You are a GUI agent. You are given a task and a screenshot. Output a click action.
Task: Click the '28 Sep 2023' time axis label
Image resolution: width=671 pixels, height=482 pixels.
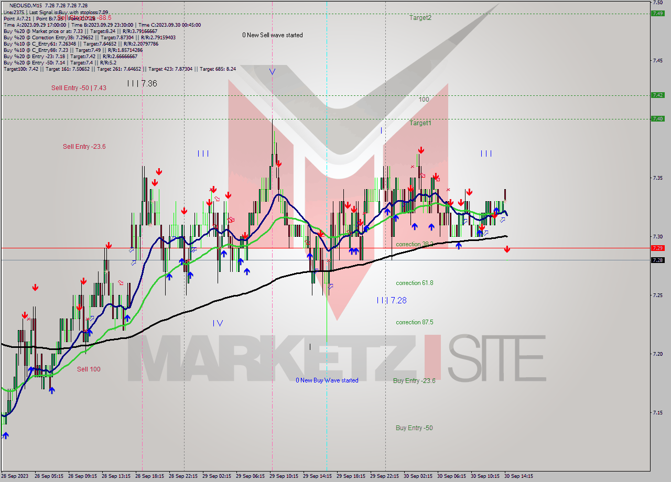16,476
